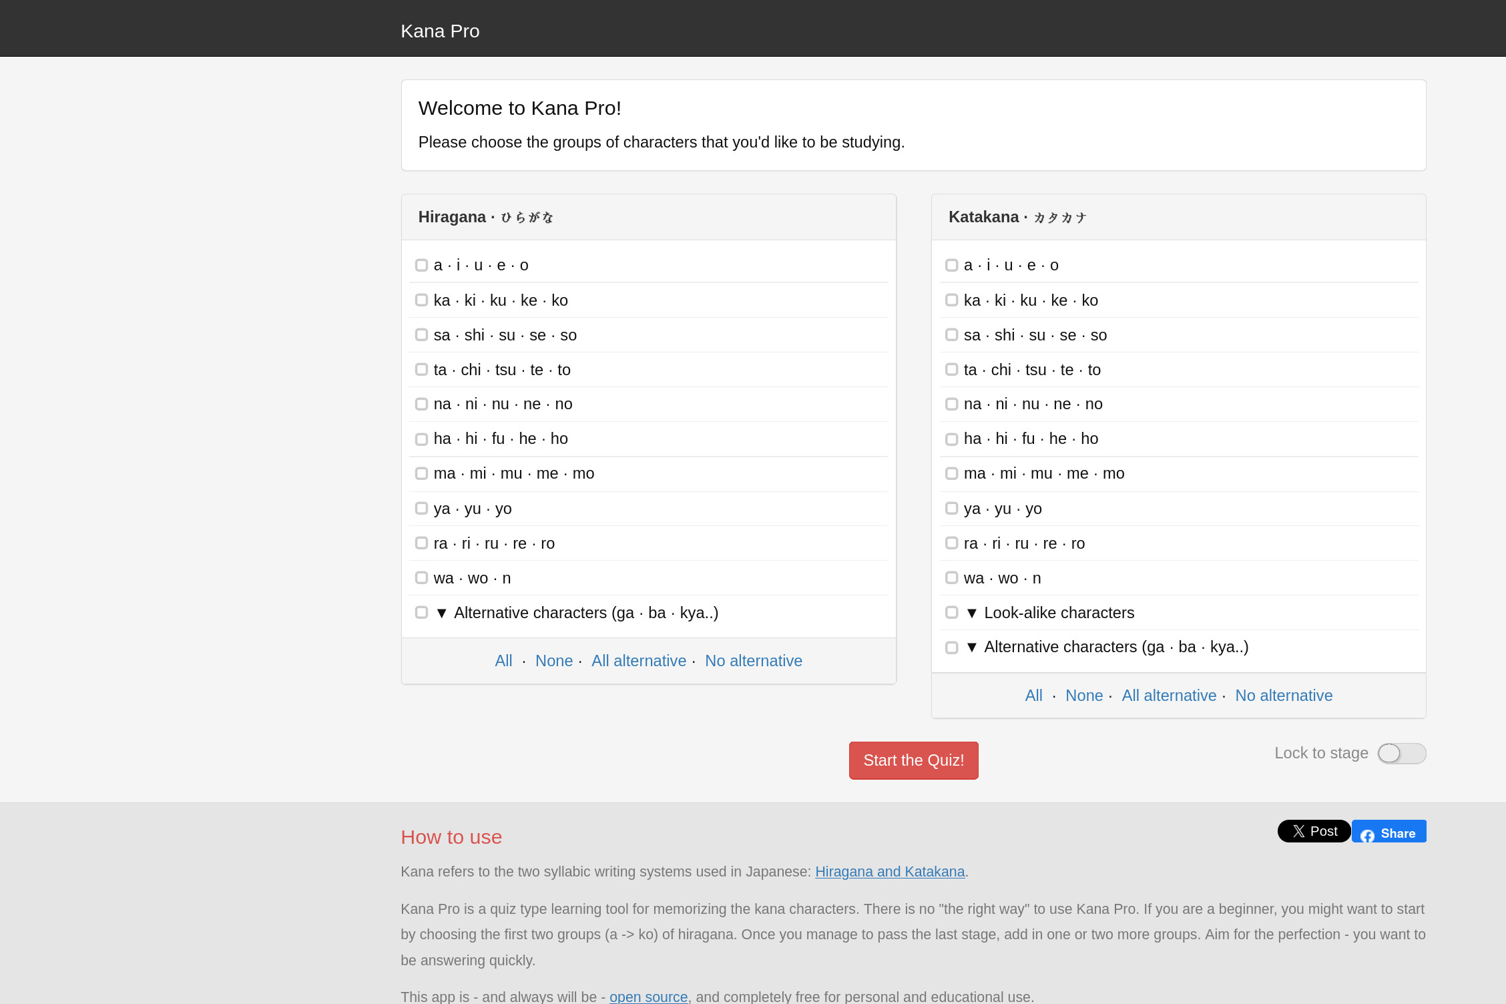Open the Hiragana and Katakana link
The image size is (1506, 1004).
[x=889, y=871]
